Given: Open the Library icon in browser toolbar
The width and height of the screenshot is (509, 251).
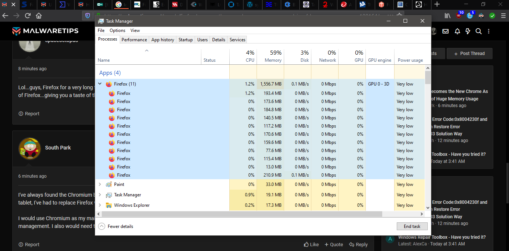Looking at the screenshot, I should coord(447,16).
